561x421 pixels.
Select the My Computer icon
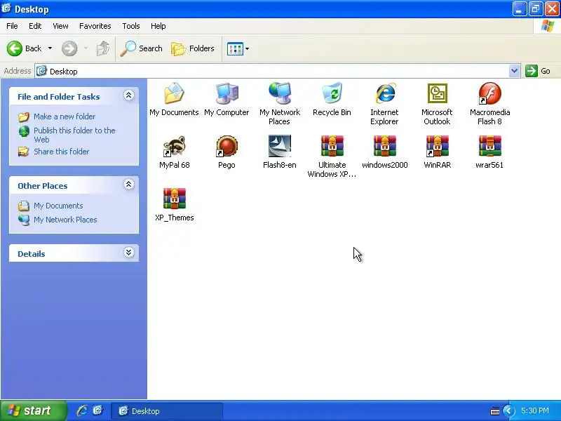pos(227,93)
